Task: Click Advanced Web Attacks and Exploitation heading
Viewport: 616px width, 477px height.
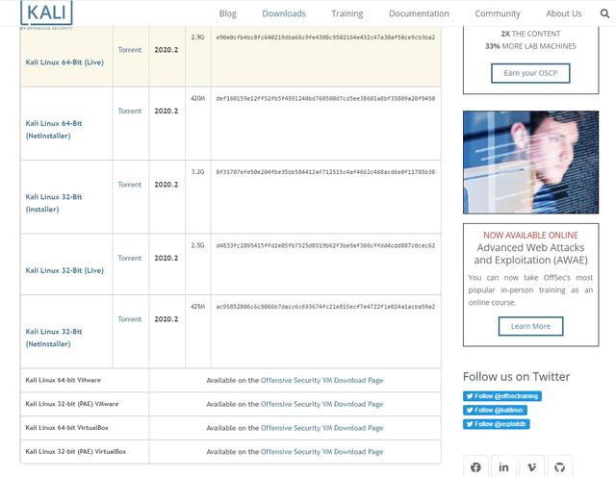Action: click(x=530, y=254)
